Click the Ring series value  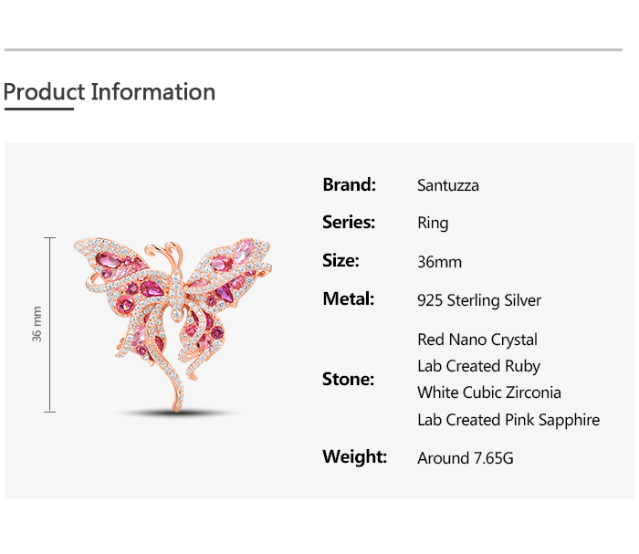[x=433, y=223]
